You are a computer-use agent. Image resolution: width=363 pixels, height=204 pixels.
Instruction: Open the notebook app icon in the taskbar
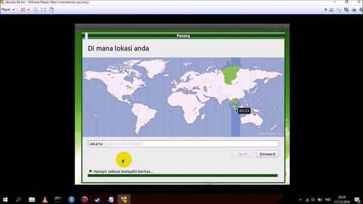click(111, 199)
